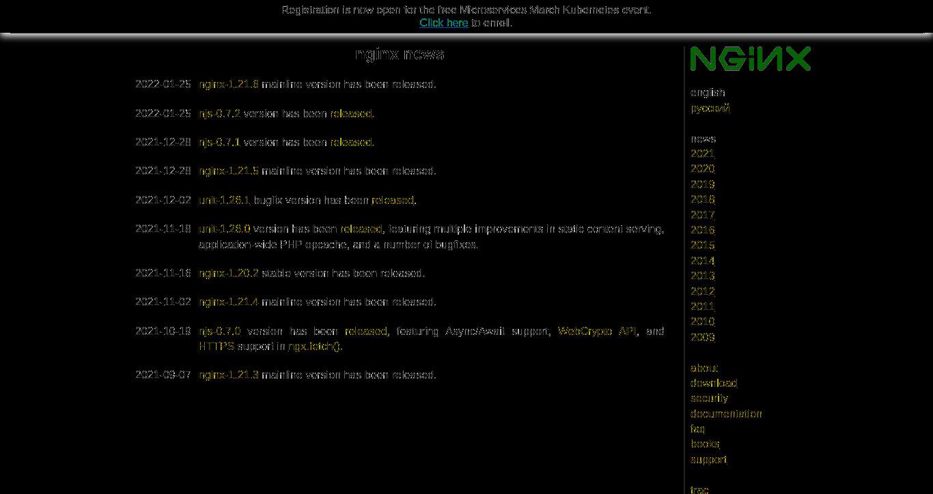Image resolution: width=933 pixels, height=494 pixels.
Task: Open 2010 news archive
Action: pyautogui.click(x=702, y=321)
